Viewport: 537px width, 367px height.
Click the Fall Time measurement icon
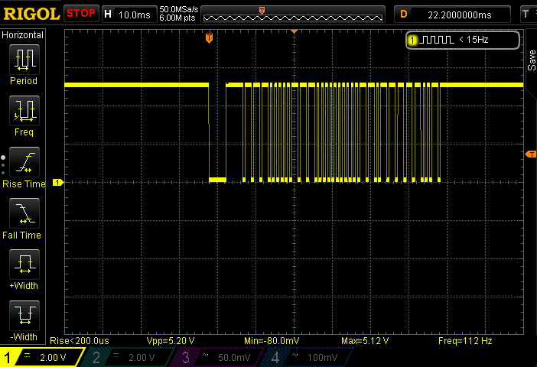coord(24,213)
